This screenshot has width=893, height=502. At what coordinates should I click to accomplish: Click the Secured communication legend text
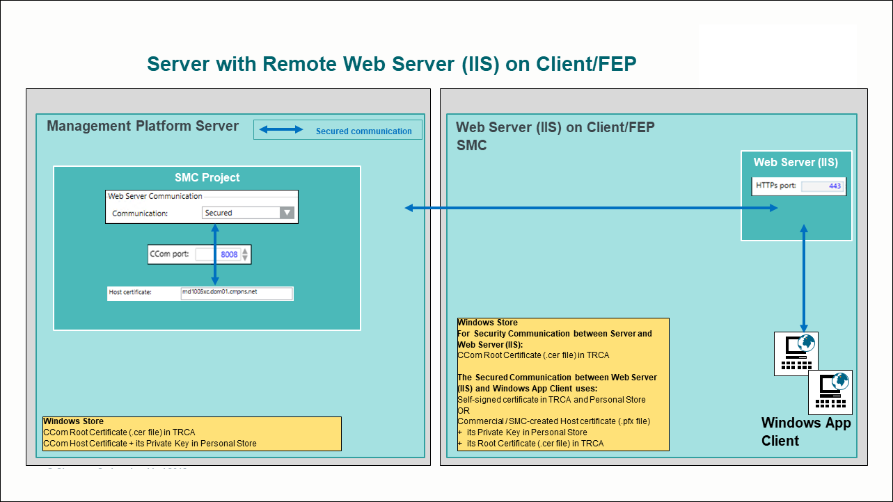(x=363, y=131)
